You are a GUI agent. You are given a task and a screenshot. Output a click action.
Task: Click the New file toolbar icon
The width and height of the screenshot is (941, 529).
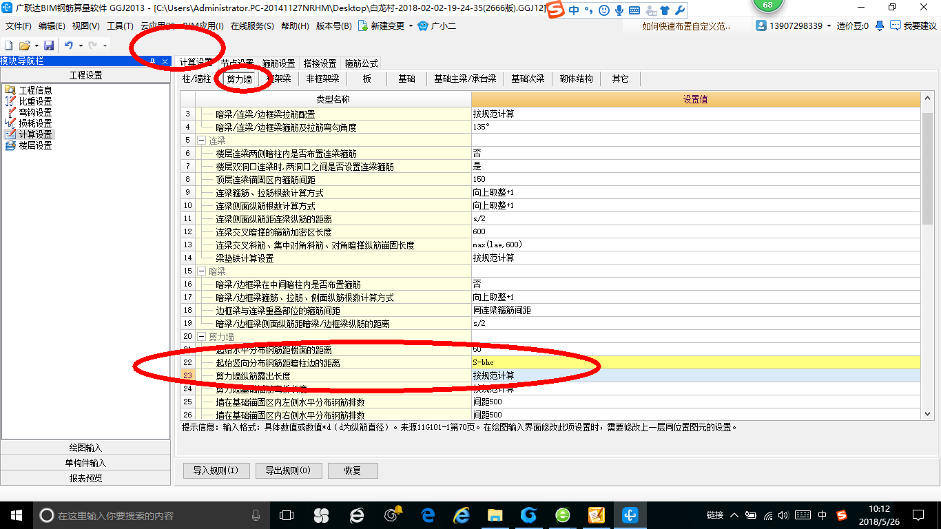point(8,45)
